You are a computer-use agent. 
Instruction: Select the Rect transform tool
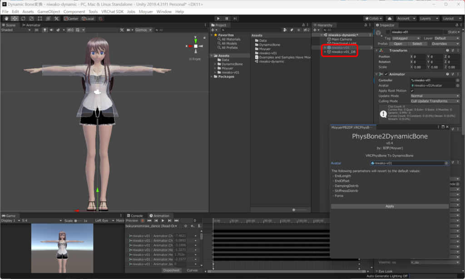(x=40, y=19)
